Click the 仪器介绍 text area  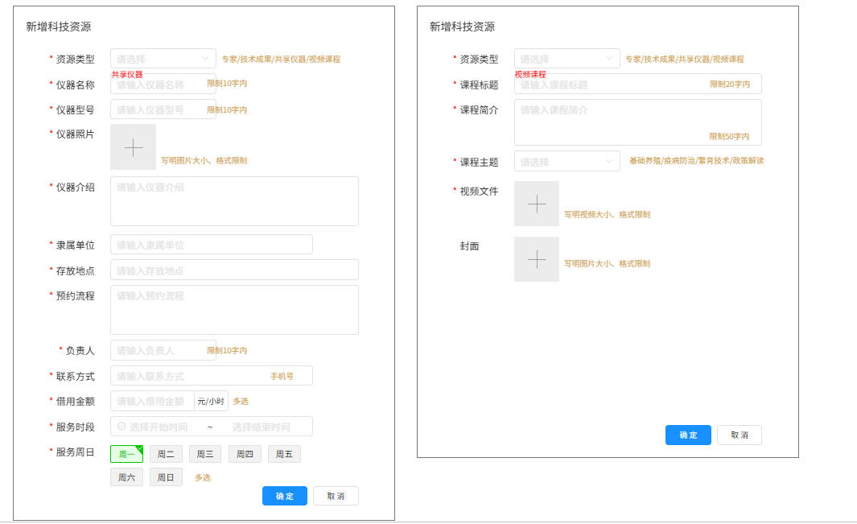point(234,201)
